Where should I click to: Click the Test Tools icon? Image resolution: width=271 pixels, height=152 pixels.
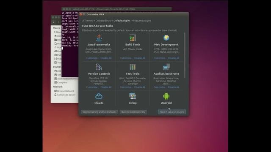tap(133, 67)
